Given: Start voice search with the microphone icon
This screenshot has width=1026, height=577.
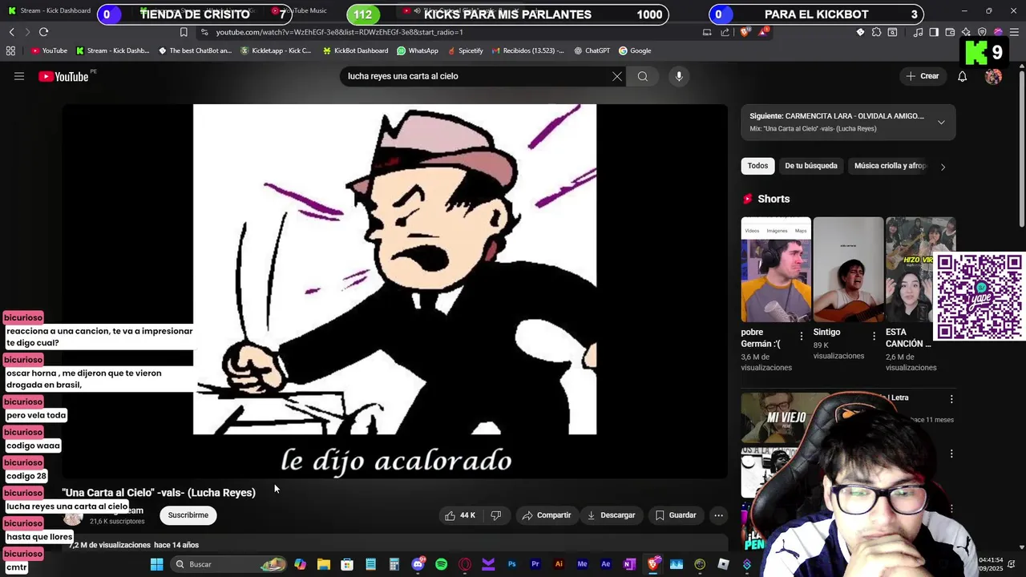Looking at the screenshot, I should pyautogui.click(x=679, y=76).
